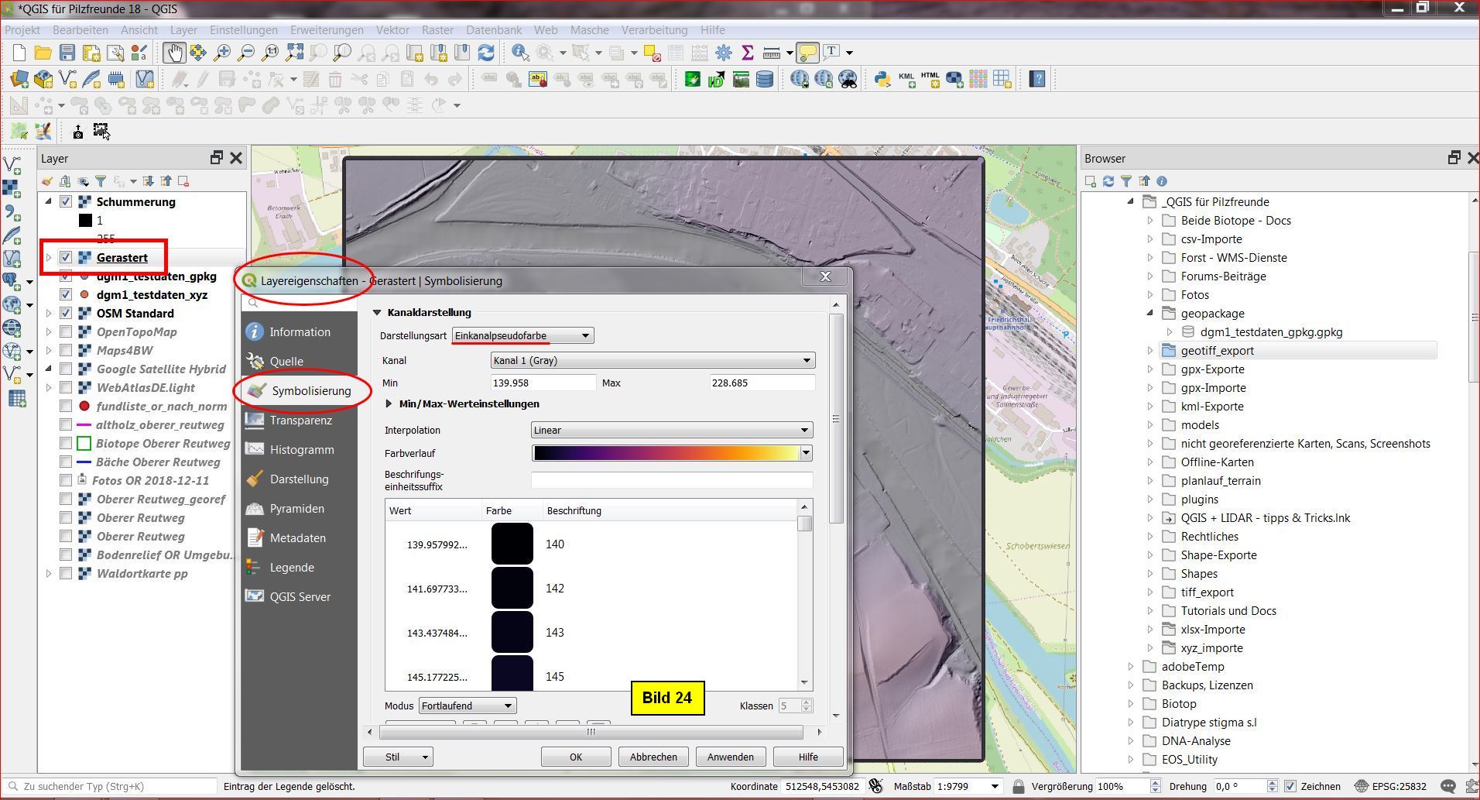This screenshot has width=1480, height=800.
Task: Select the Pan Map hand tool
Action: (x=173, y=53)
